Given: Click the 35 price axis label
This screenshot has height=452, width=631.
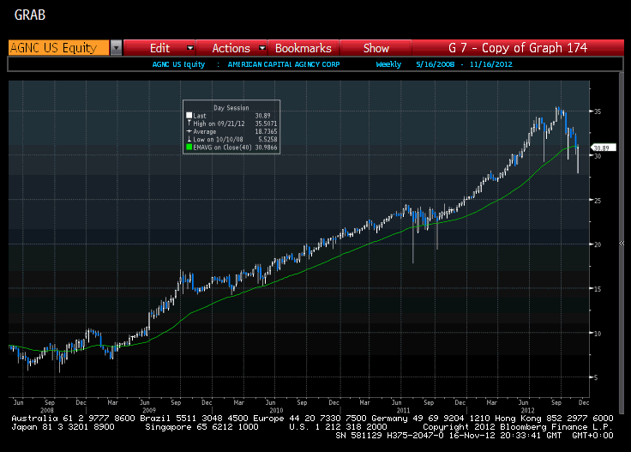Looking at the screenshot, I should tap(598, 111).
